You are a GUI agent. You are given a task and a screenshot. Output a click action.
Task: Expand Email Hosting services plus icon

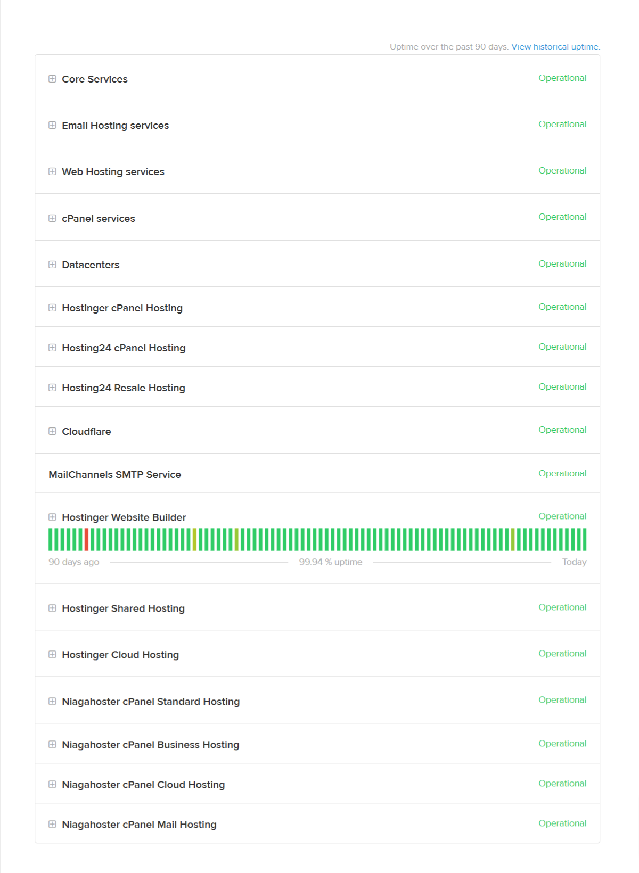pyautogui.click(x=52, y=125)
